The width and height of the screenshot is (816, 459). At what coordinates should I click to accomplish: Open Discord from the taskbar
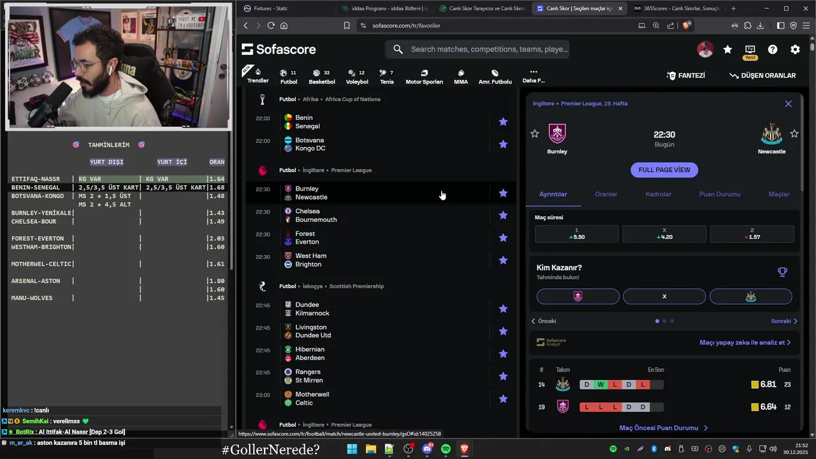[427, 449]
